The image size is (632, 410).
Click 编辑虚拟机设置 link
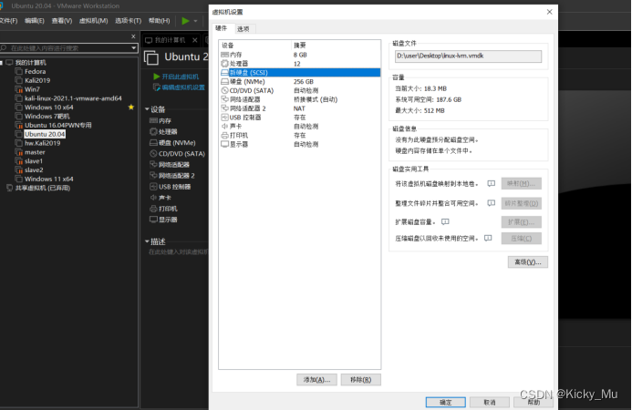[x=183, y=87]
